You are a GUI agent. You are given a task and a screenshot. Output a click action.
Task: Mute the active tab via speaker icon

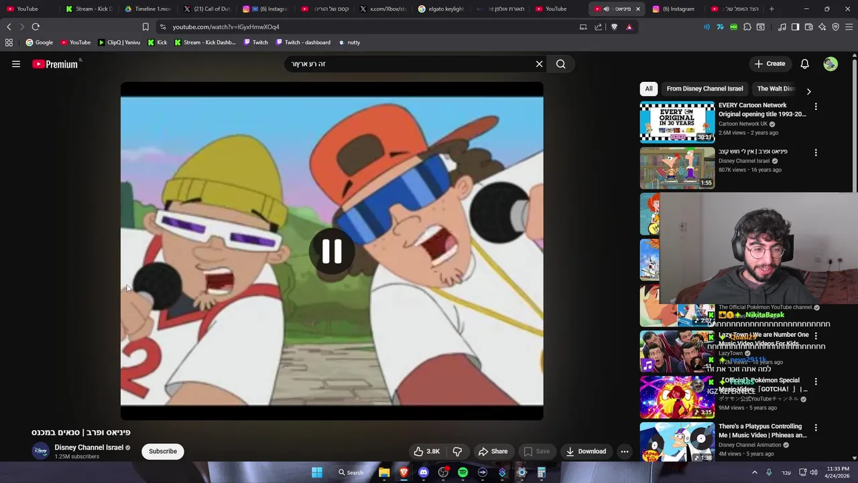tap(606, 9)
